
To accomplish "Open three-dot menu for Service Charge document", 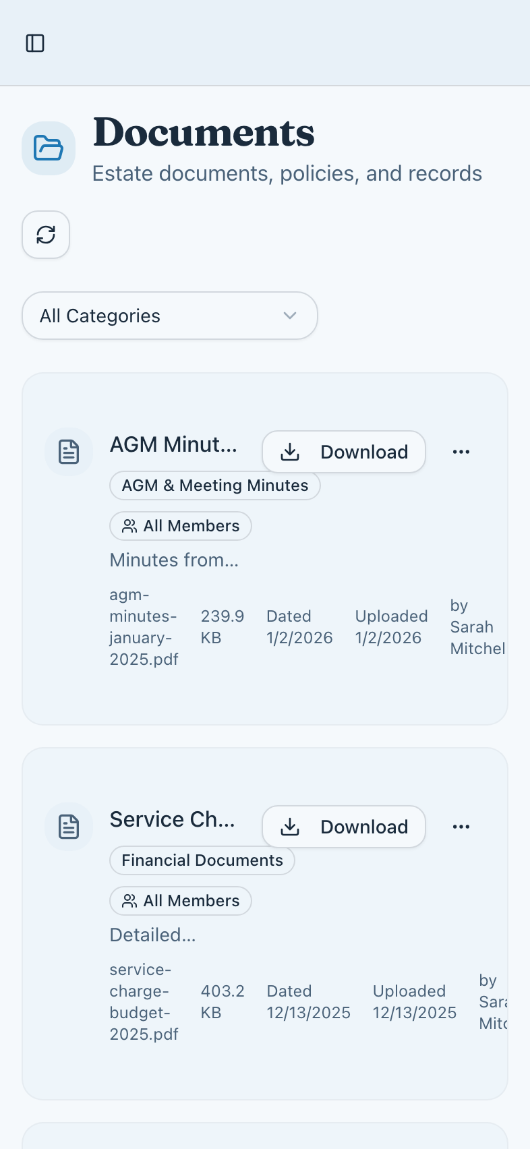I will (x=461, y=827).
